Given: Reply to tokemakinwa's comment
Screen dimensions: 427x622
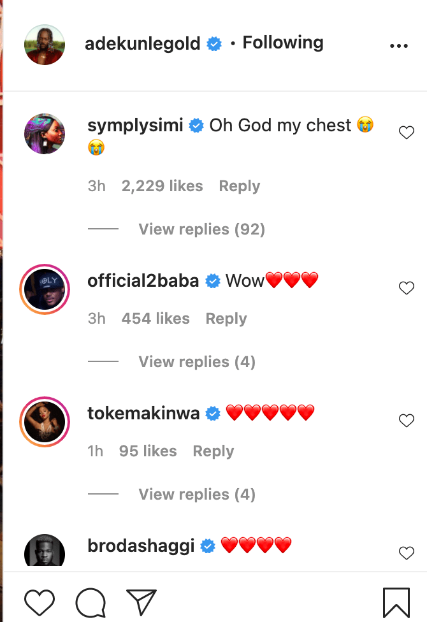Looking at the screenshot, I should tap(213, 451).
